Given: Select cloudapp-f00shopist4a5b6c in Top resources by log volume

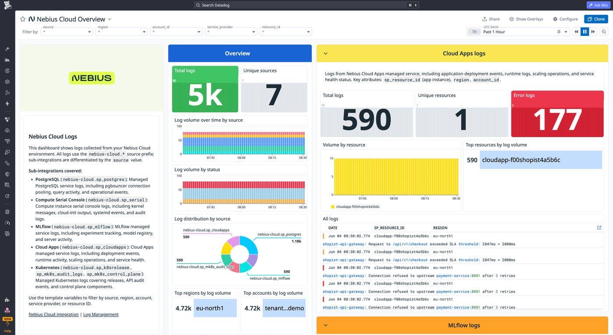Looking at the screenshot, I should pos(541,160).
